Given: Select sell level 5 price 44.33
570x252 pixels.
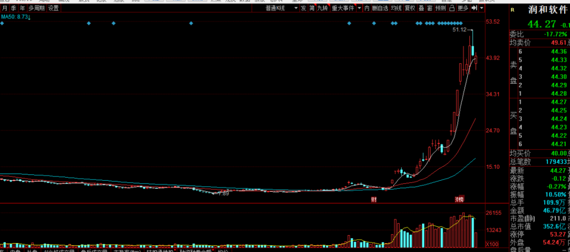Looking at the screenshot, I should pyautogui.click(x=559, y=60).
